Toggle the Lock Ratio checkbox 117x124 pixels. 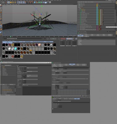pos(23,70)
